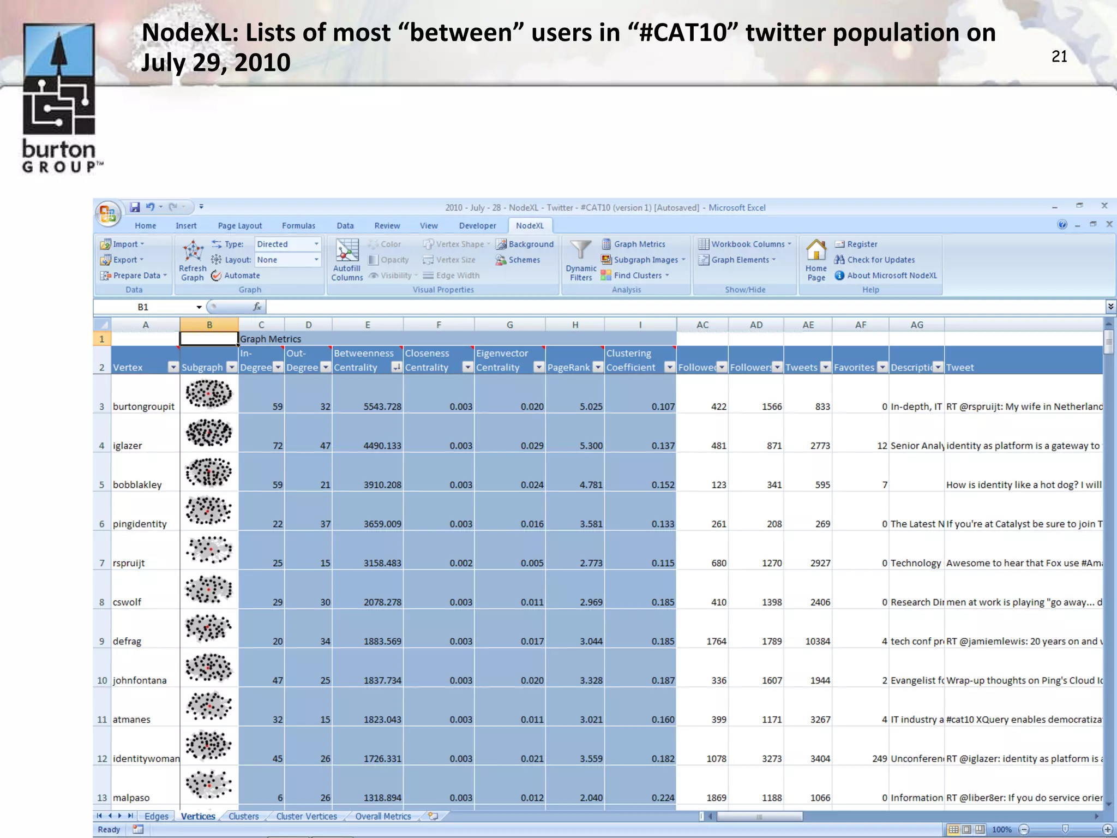This screenshot has height=838, width=1117.
Task: Click the insert worksheet tab icon
Action: click(433, 816)
